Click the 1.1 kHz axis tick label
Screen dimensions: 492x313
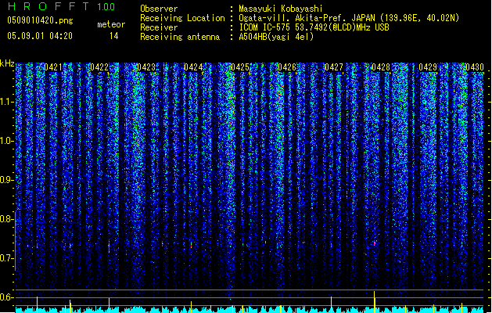[6, 102]
